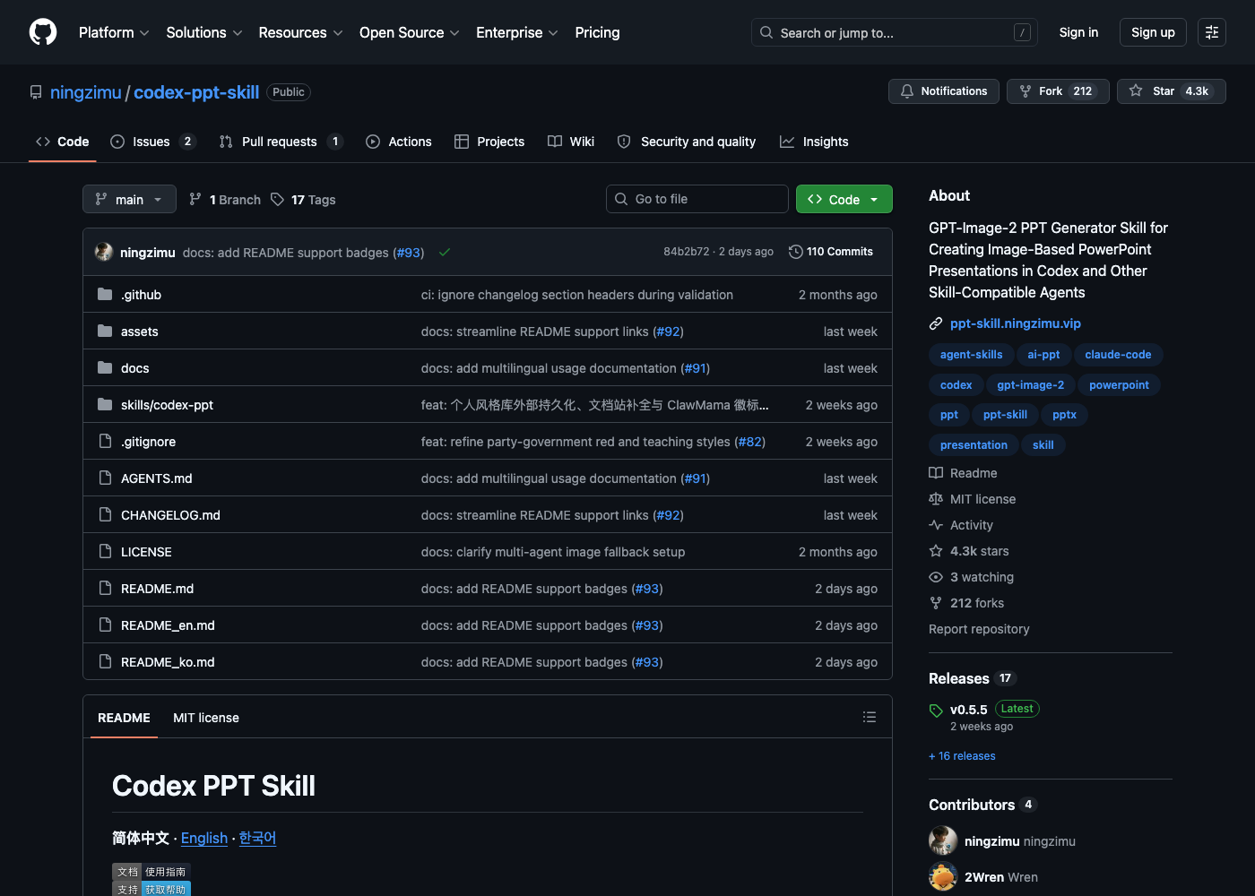Click the tag icon beside 17 Tags
The image size is (1255, 896).
(278, 200)
